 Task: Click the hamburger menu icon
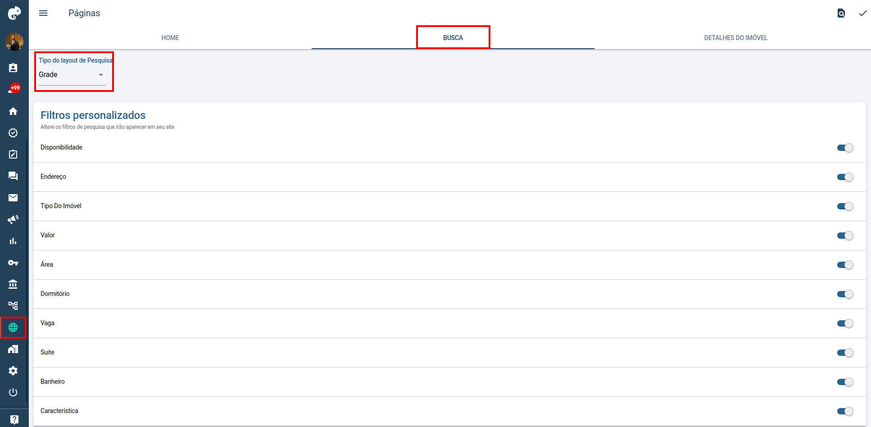click(x=43, y=13)
